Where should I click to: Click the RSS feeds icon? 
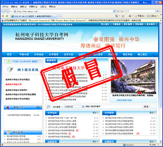tap(123, 16)
